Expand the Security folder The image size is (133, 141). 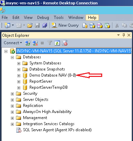coord(12,94)
